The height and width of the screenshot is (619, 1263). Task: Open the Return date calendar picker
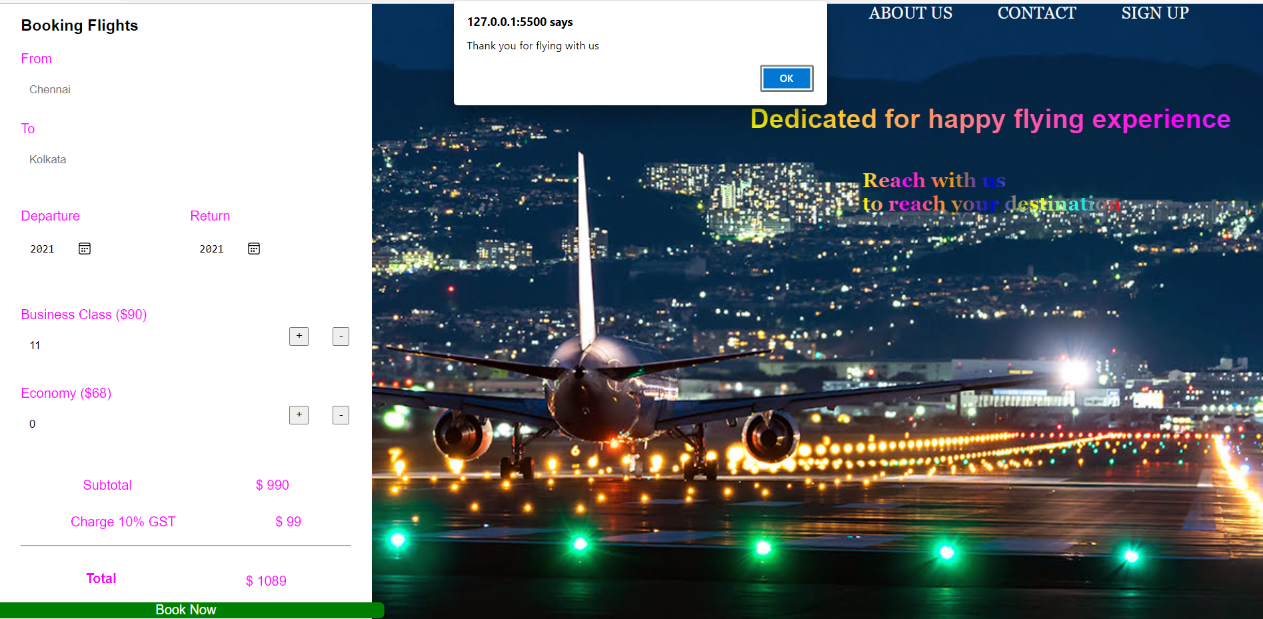(253, 249)
